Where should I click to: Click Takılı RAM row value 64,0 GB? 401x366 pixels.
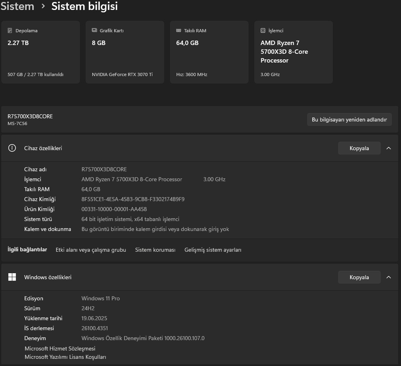91,189
